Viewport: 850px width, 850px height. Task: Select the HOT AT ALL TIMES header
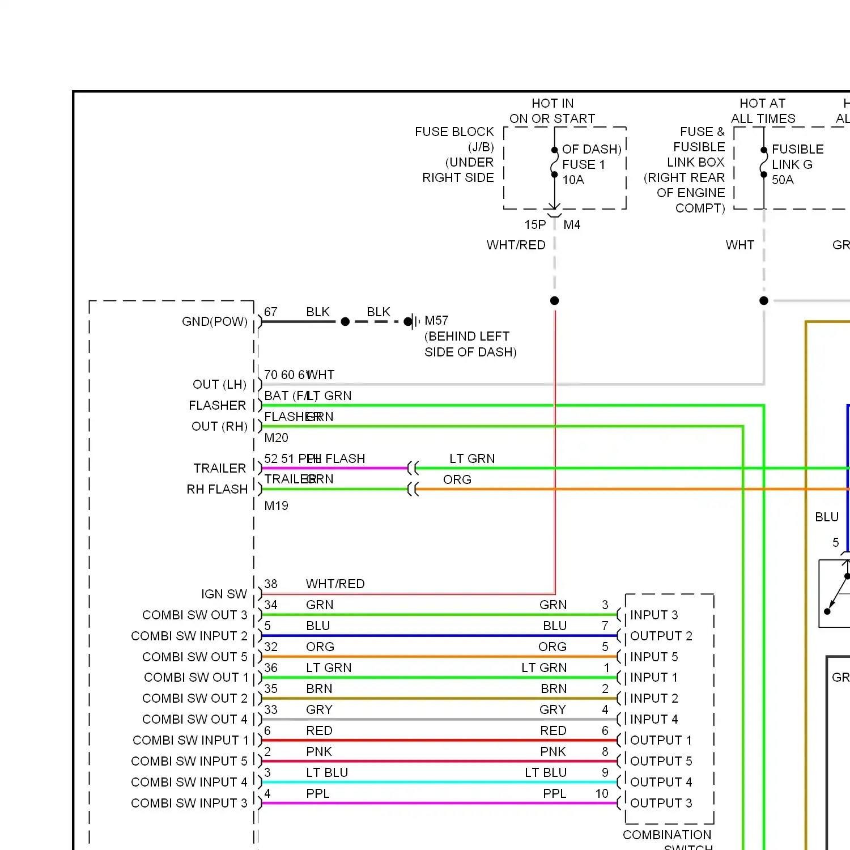pyautogui.click(x=763, y=111)
